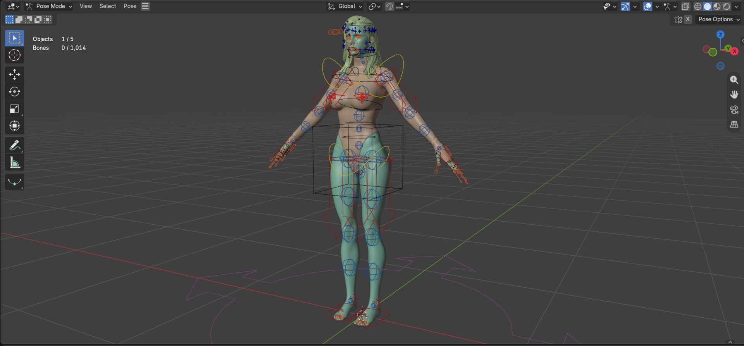Screen dimensions: 744x346
Task: Set selection mode to New
Action: 9,19
